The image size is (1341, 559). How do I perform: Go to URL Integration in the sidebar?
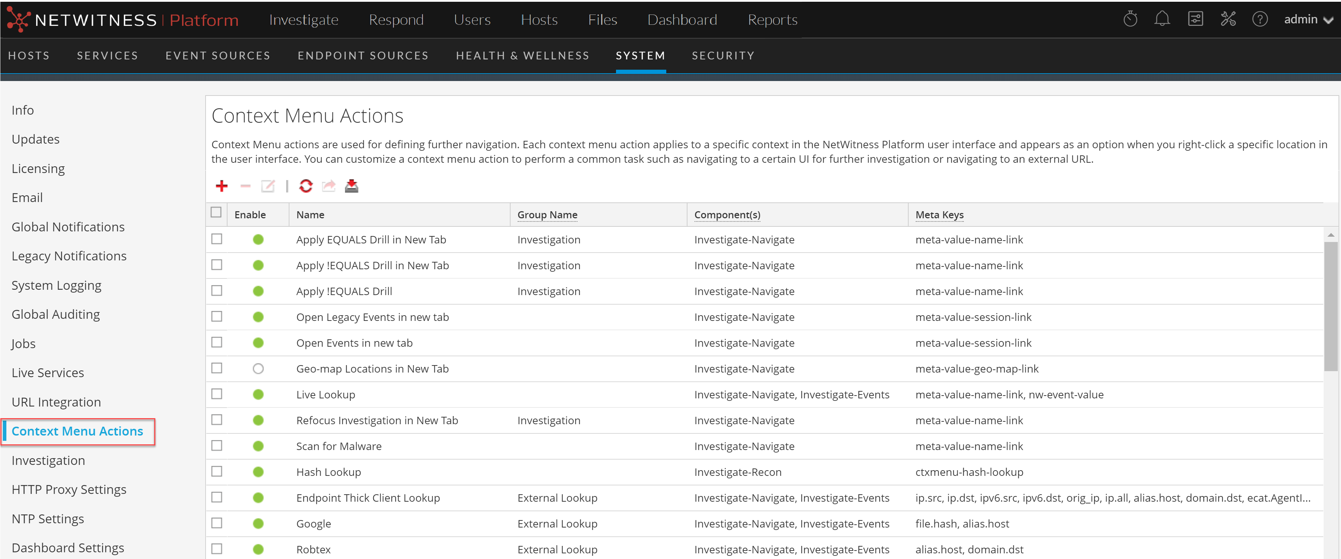click(56, 402)
